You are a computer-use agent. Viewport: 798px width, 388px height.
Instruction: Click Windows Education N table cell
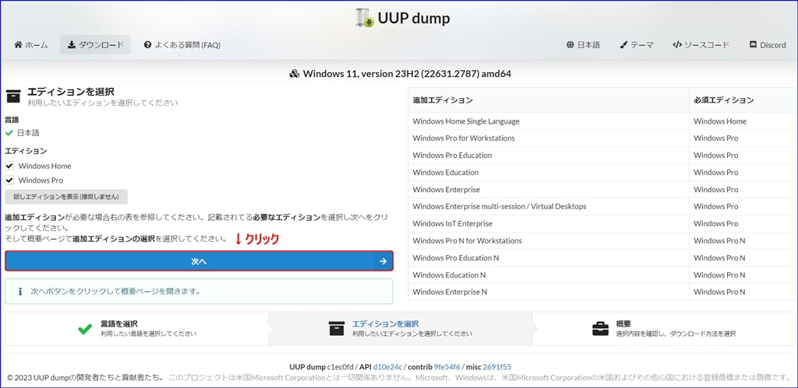pyautogui.click(x=549, y=274)
